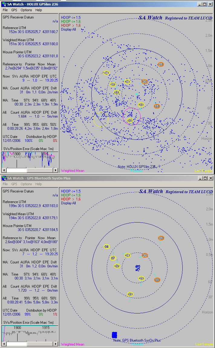Click note 'HOLUX GPSlim 236' in plot

137,167
